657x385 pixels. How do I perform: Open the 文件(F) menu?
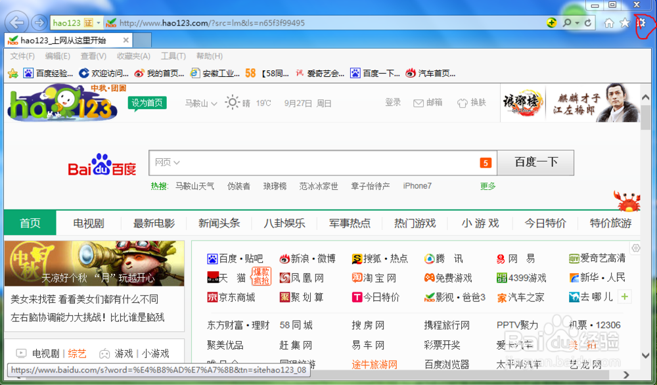22,56
